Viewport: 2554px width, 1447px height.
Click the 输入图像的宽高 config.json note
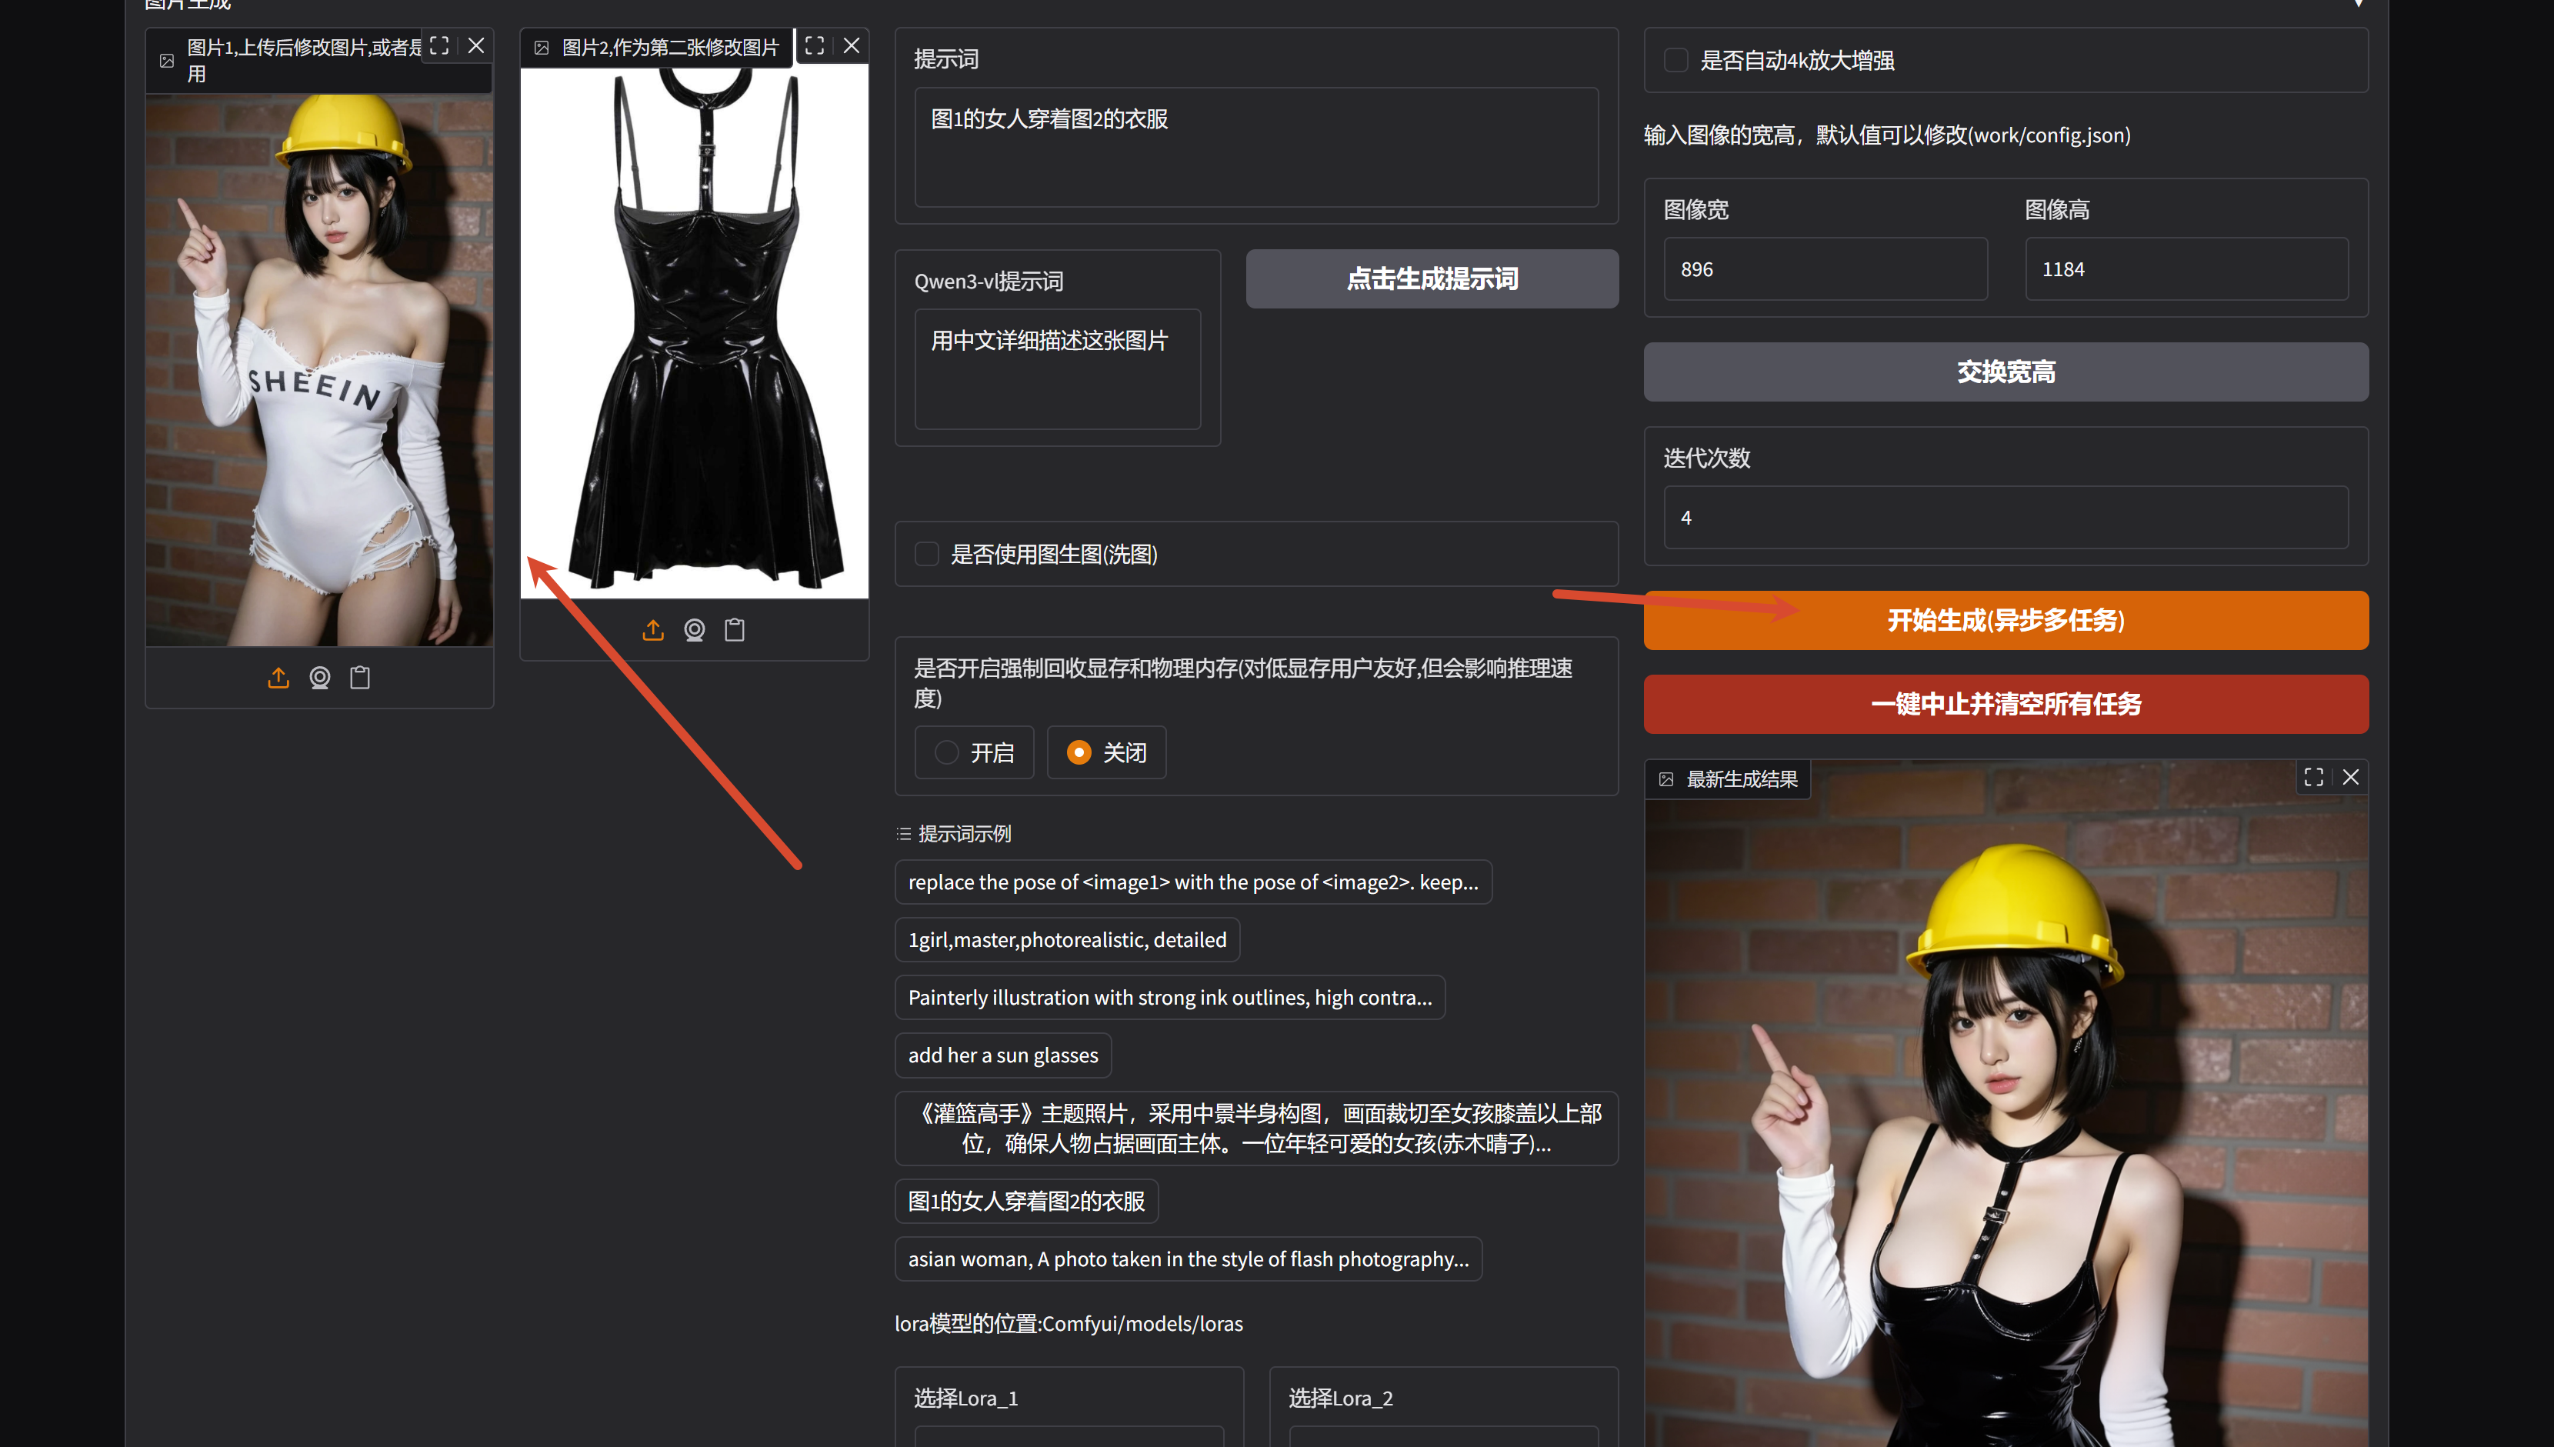point(1886,135)
